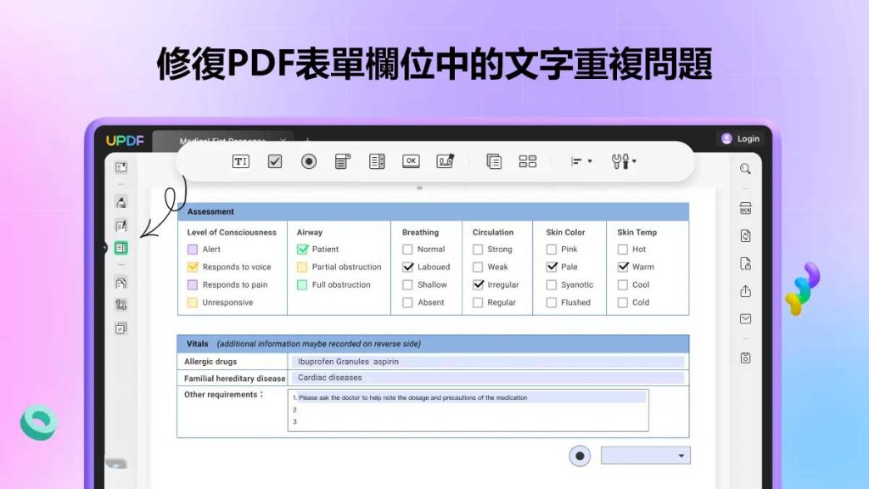Select the Digital Signature field tool
The height and width of the screenshot is (489, 869).
click(446, 161)
